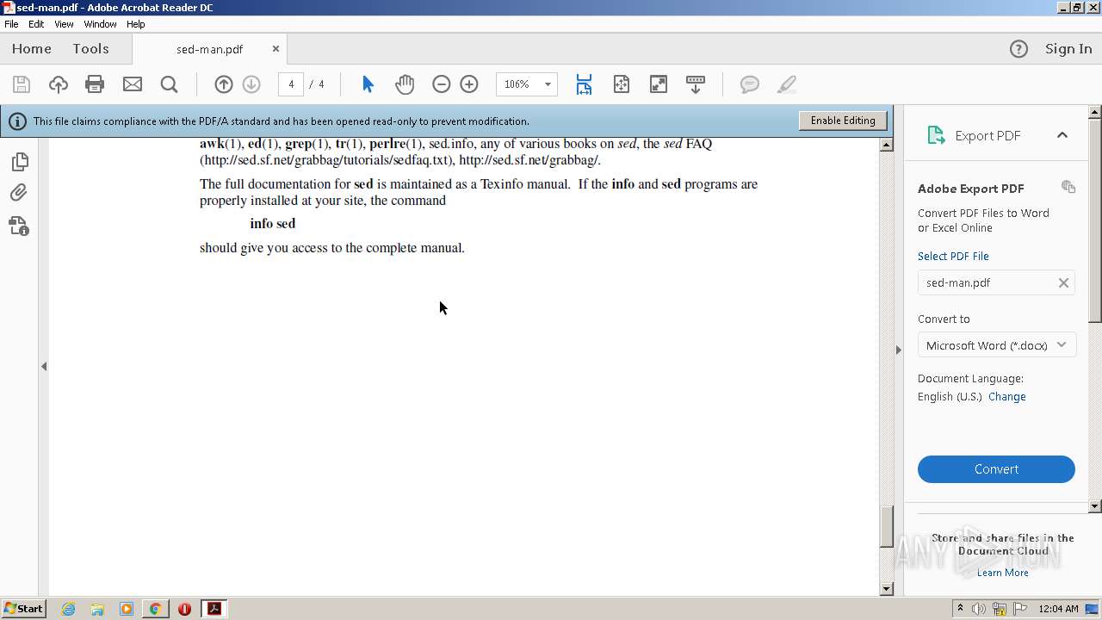The width and height of the screenshot is (1102, 620).
Task: Zoom in with plus icon
Action: (x=469, y=84)
